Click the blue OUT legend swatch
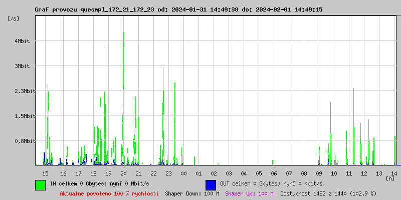The height and width of the screenshot is (200, 401). coord(211,184)
